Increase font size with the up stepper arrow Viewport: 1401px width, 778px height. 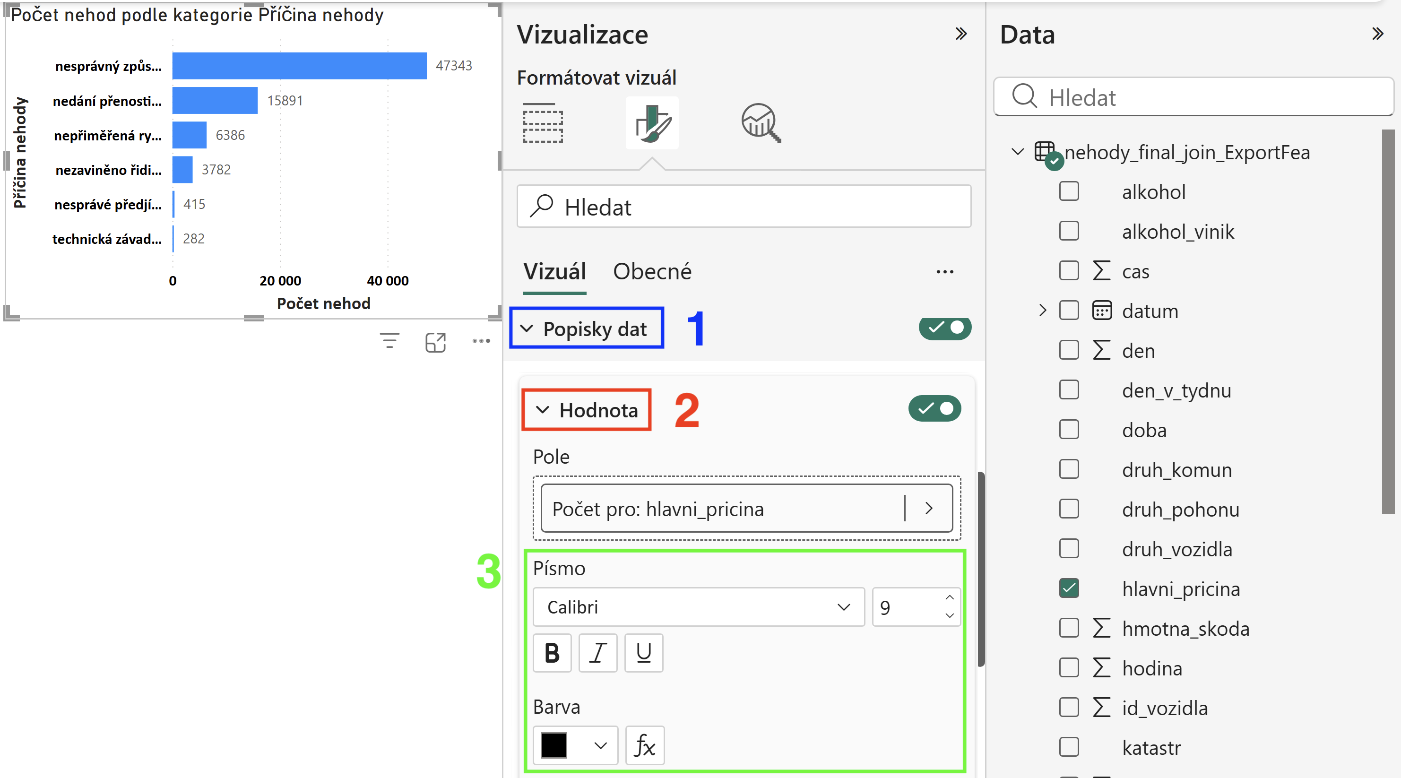[950, 597]
